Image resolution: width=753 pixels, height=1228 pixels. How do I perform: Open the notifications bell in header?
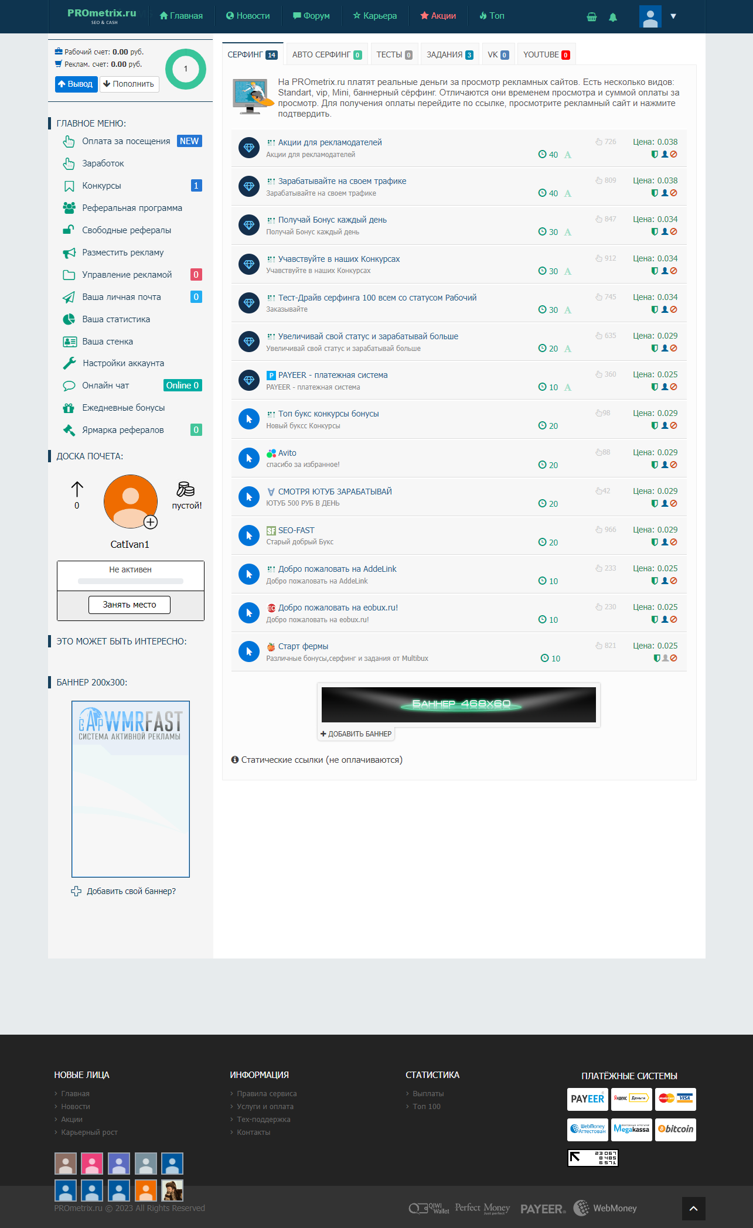coord(613,17)
